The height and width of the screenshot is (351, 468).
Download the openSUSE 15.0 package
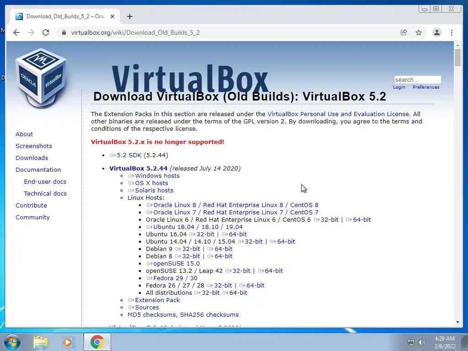pos(176,264)
